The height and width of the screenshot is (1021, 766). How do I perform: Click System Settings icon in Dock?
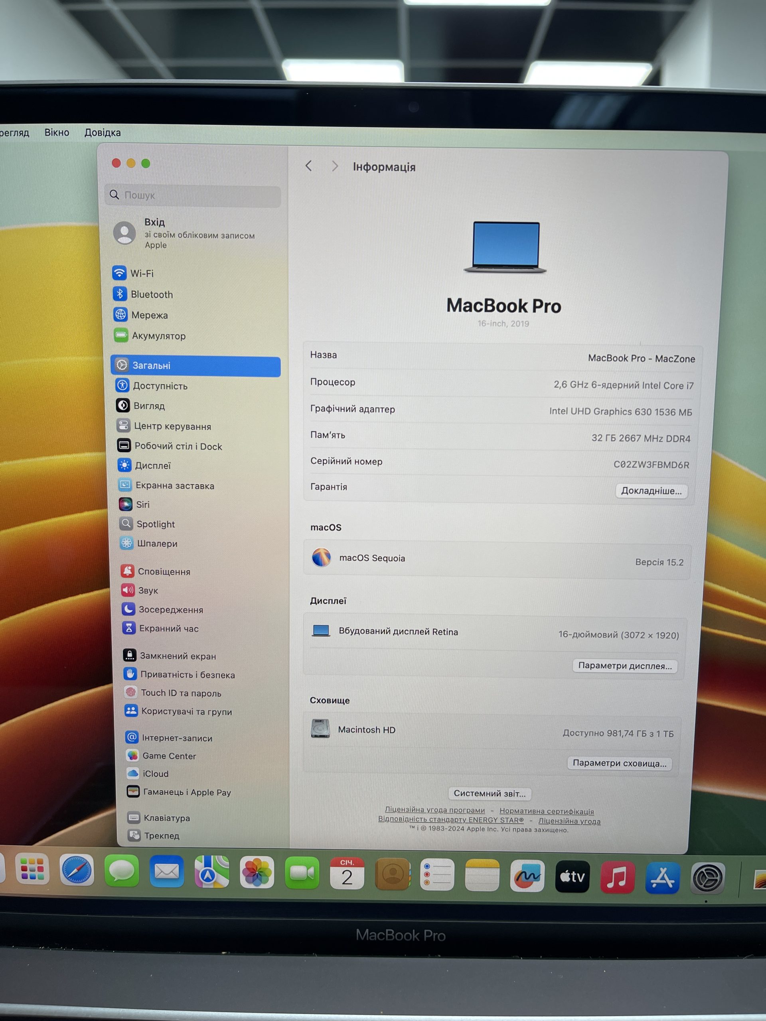tap(707, 878)
